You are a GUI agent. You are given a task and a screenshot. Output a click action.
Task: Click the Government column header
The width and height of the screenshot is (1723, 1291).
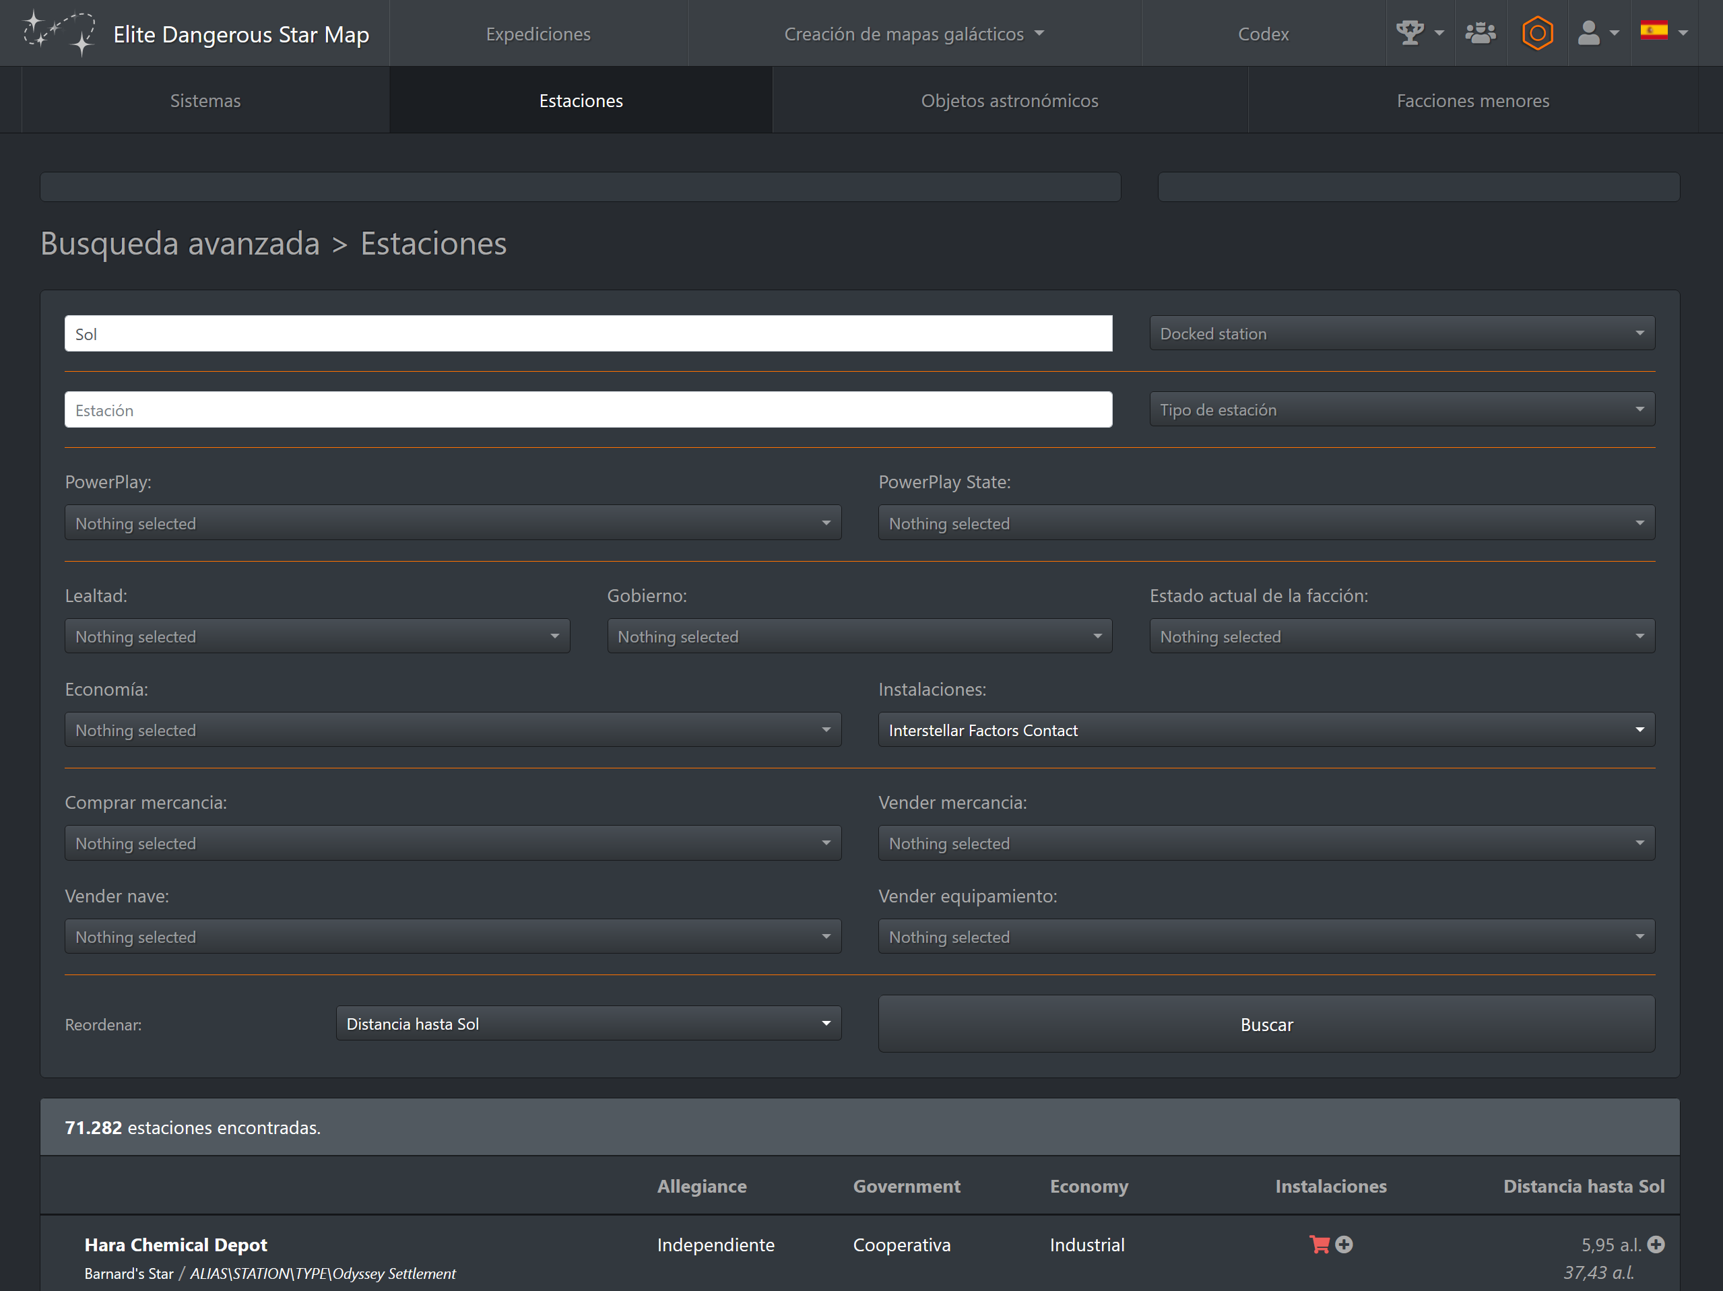pos(907,1186)
